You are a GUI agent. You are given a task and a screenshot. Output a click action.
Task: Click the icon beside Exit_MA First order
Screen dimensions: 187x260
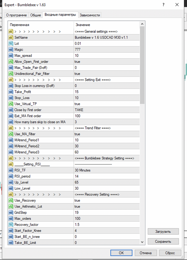(11, 116)
